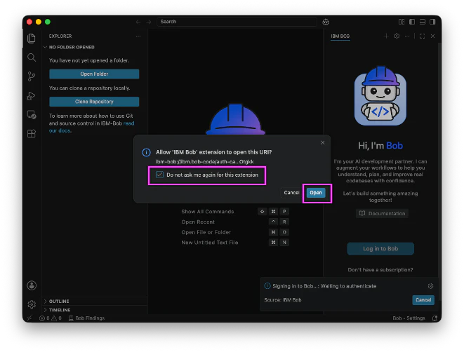Toggle the primary side bar layout icon

[x=412, y=22]
